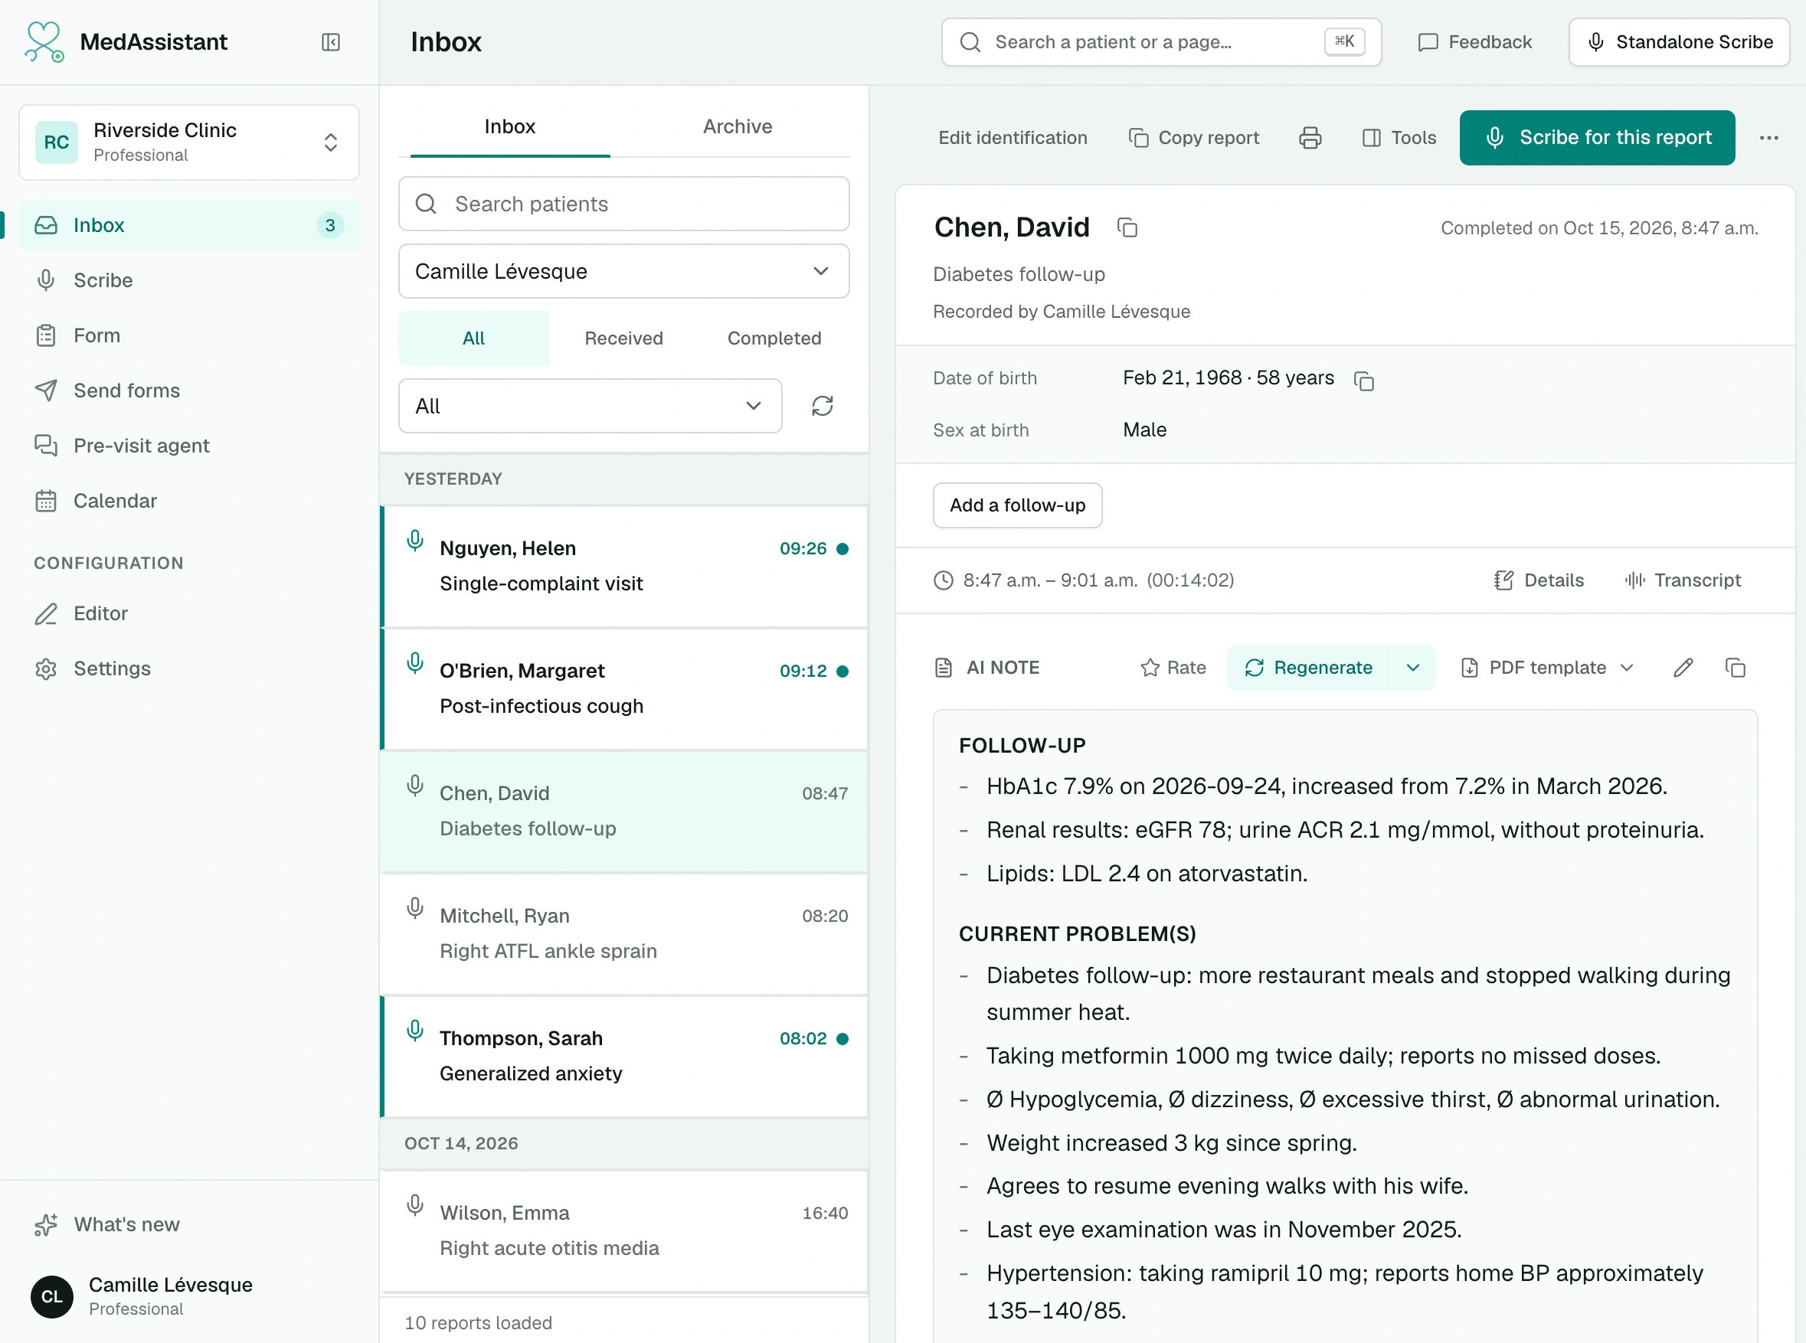Click the Standalone Scribe button
Screen dimensions: 1806x1343
click(1679, 42)
